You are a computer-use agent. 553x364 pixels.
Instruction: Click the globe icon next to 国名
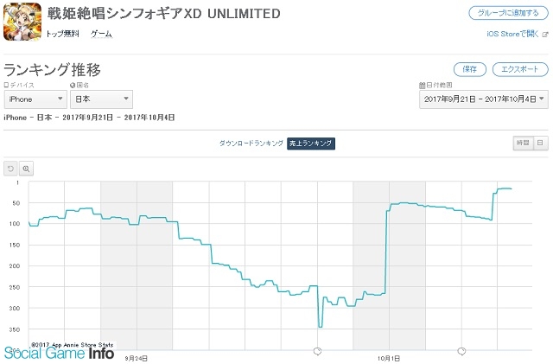73,85
